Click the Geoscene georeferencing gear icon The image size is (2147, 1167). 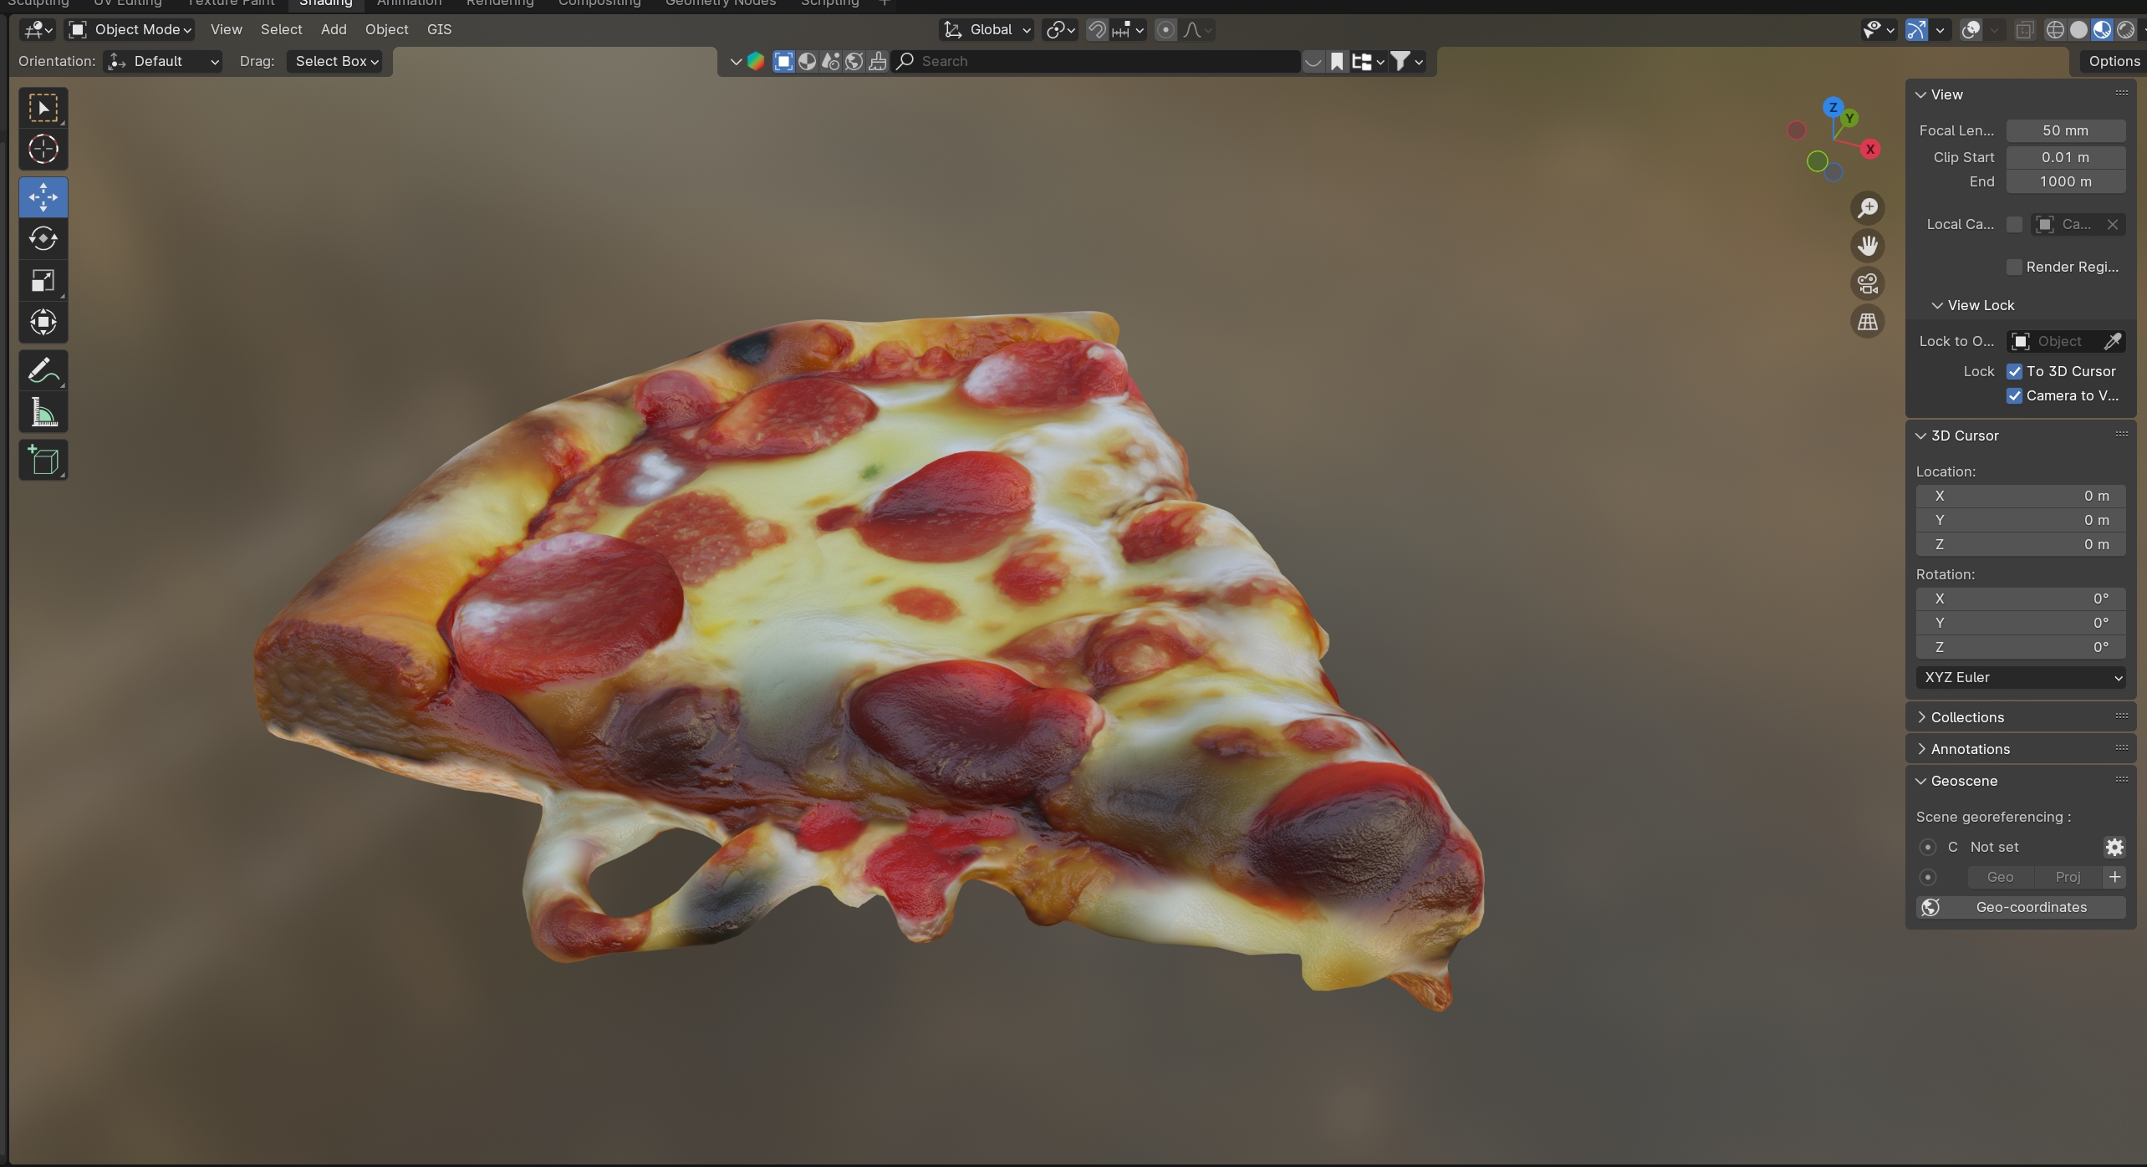pyautogui.click(x=2114, y=847)
